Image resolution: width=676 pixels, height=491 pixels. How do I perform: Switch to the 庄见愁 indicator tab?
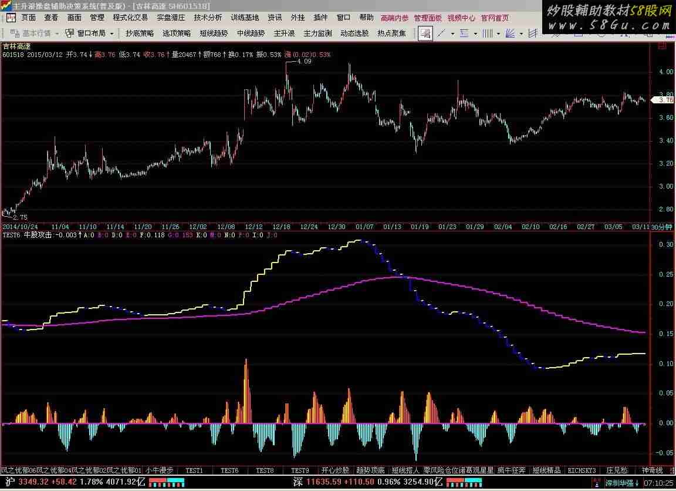click(617, 470)
